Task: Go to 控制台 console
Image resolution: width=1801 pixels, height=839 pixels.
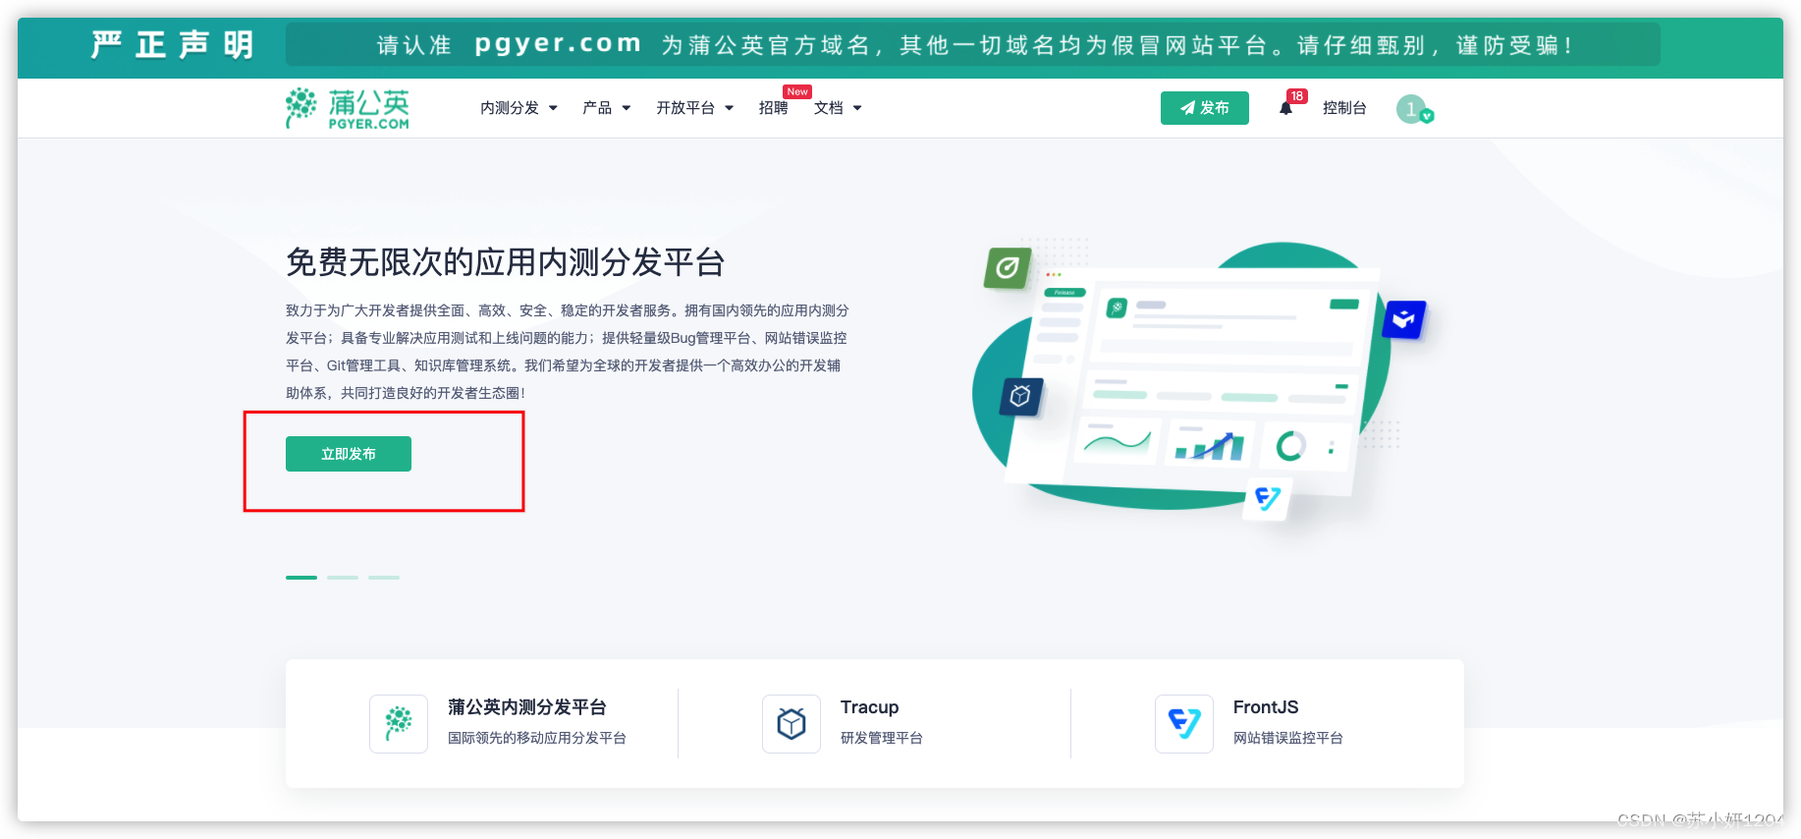Action: (1344, 108)
